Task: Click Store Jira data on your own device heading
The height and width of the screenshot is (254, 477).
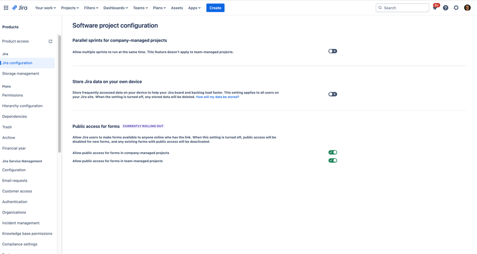Action: pyautogui.click(x=107, y=81)
